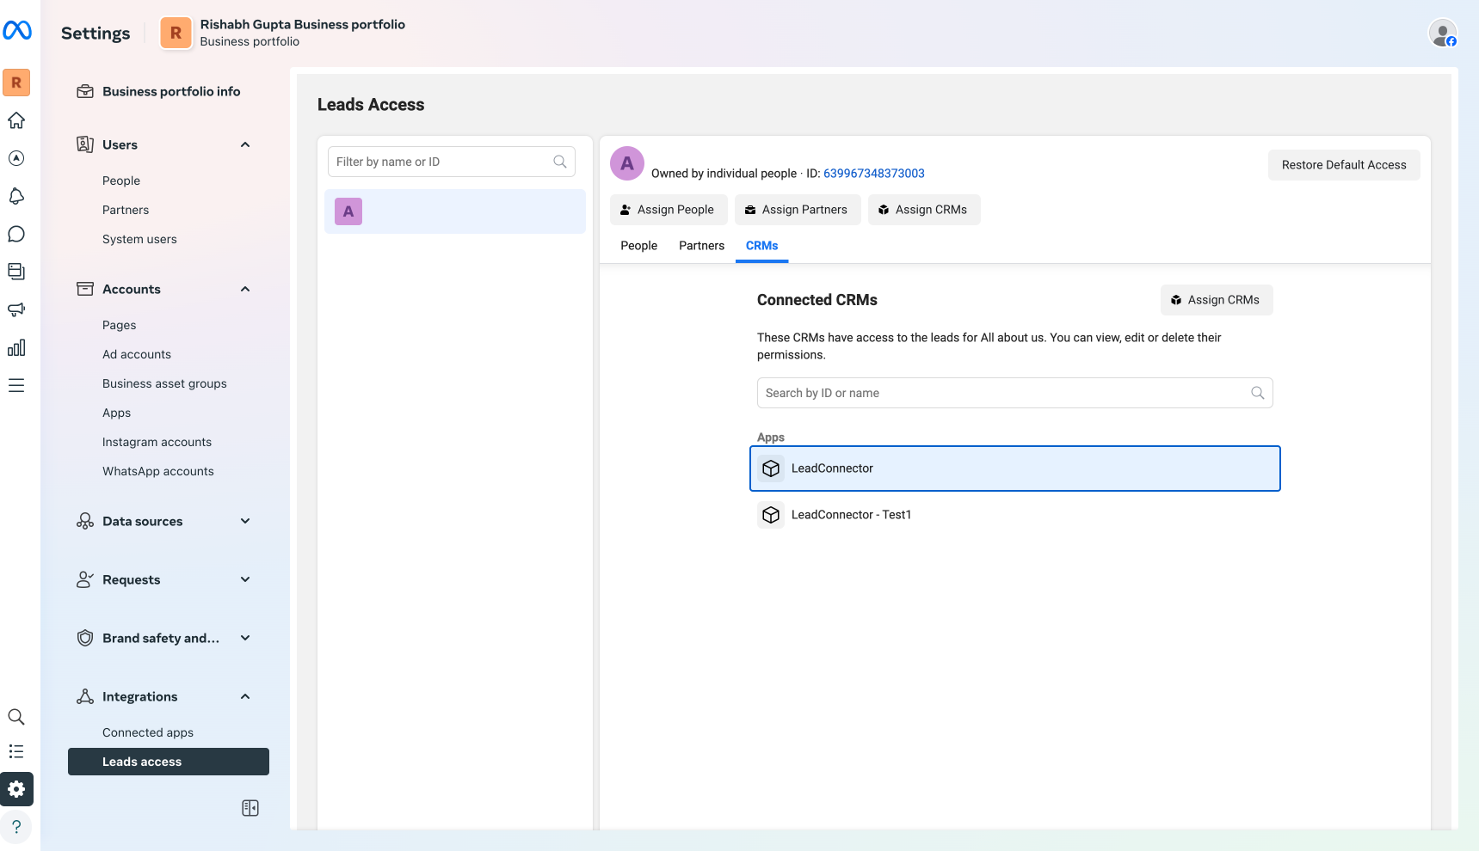Viewport: 1479px width, 851px height.
Task: Open notifications bell icon
Action: coord(16,196)
